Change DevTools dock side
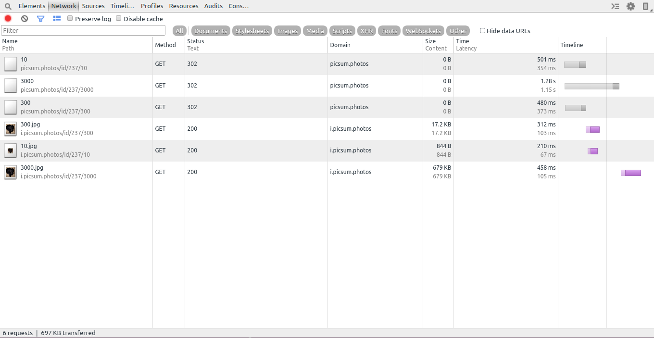 click(x=645, y=6)
